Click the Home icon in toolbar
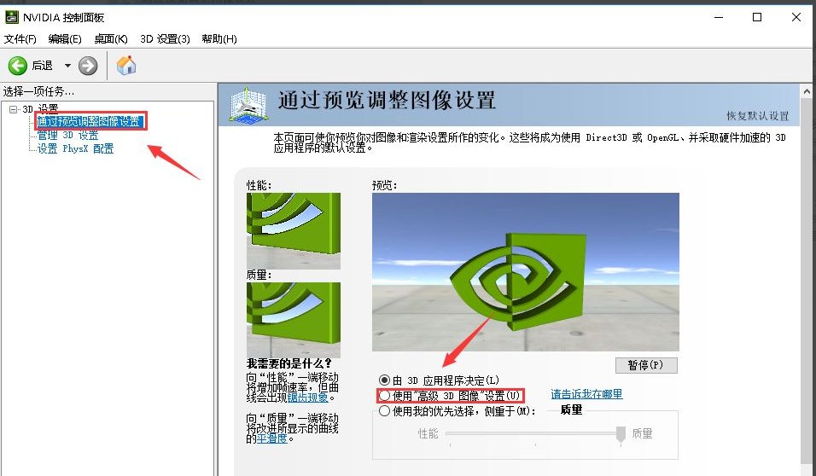 tap(126, 66)
